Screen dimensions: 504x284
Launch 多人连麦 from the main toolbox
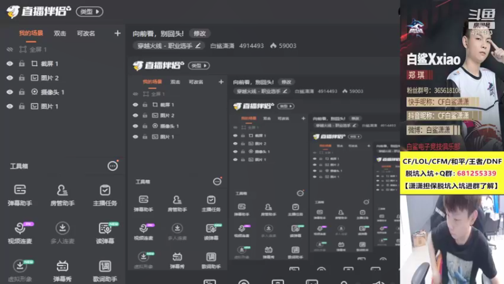point(62,233)
